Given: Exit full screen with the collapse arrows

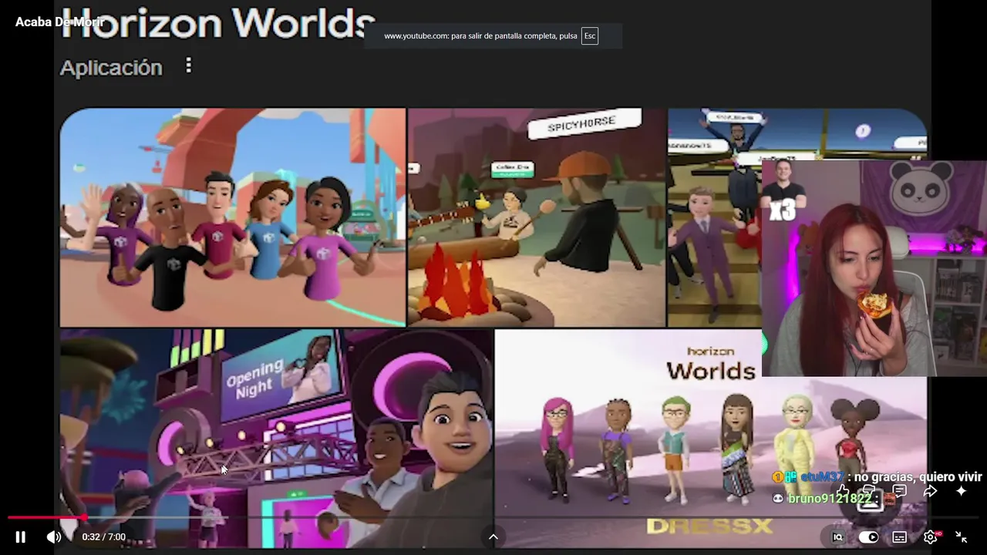Looking at the screenshot, I should (x=962, y=537).
